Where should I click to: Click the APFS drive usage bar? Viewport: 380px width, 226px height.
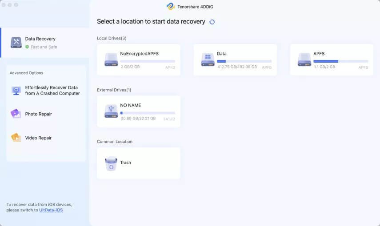(x=341, y=61)
